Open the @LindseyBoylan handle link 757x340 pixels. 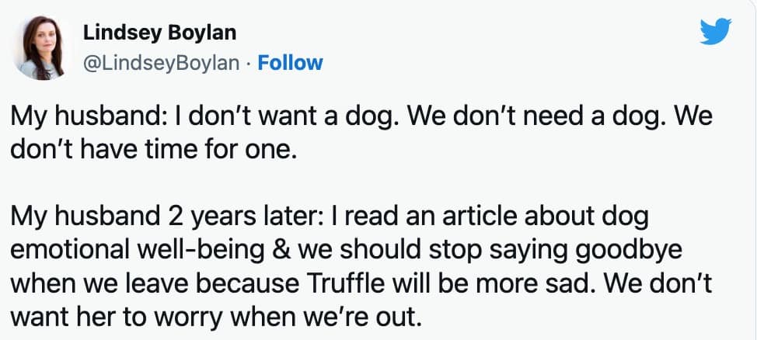point(161,63)
